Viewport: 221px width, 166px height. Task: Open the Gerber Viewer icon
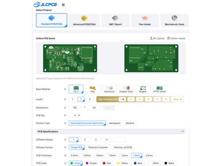169,38
